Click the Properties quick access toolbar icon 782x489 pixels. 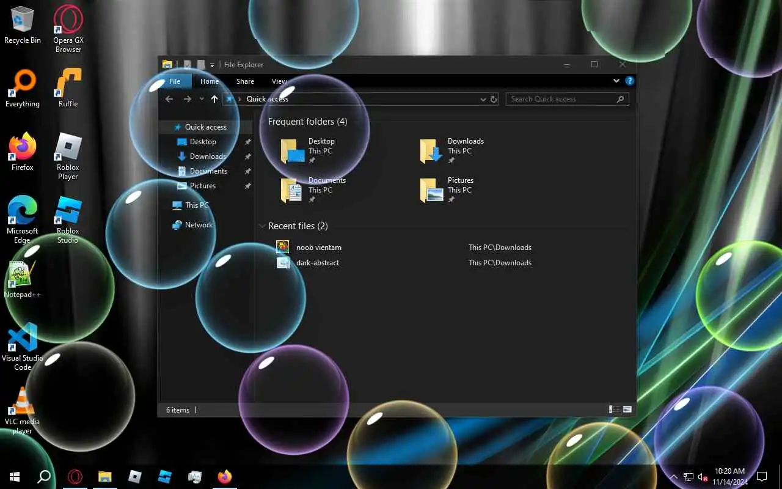(187, 65)
